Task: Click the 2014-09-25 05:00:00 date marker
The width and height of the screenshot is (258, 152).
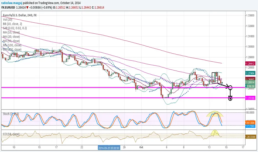Action: coord(109,148)
